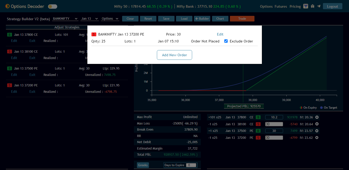
Task: Click Estimated Margin value 37,722
Action: click(x=193, y=148)
